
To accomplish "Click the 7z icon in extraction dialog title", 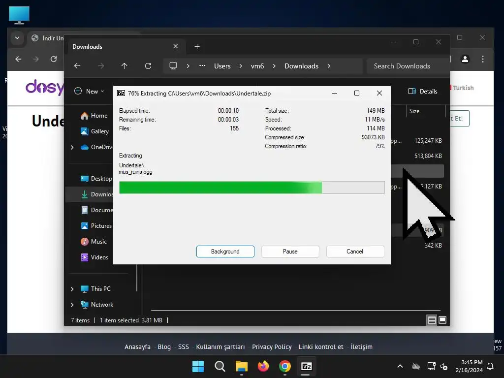I will [x=121, y=93].
